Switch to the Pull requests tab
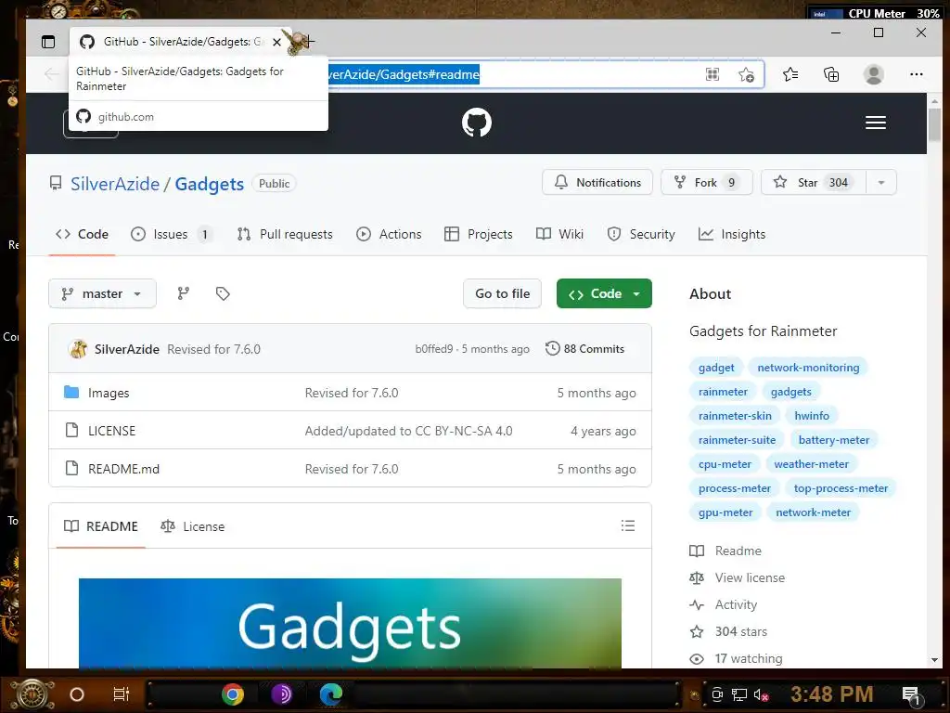Screen dimensions: 950x713 [x=286, y=235]
